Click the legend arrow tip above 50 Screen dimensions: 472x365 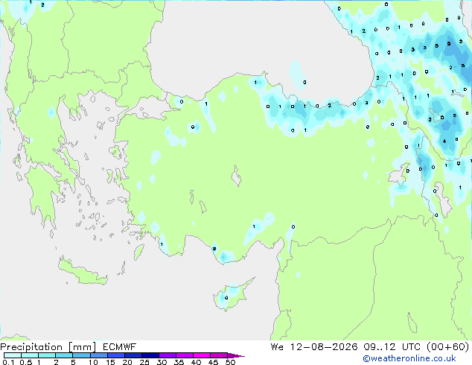(x=236, y=355)
